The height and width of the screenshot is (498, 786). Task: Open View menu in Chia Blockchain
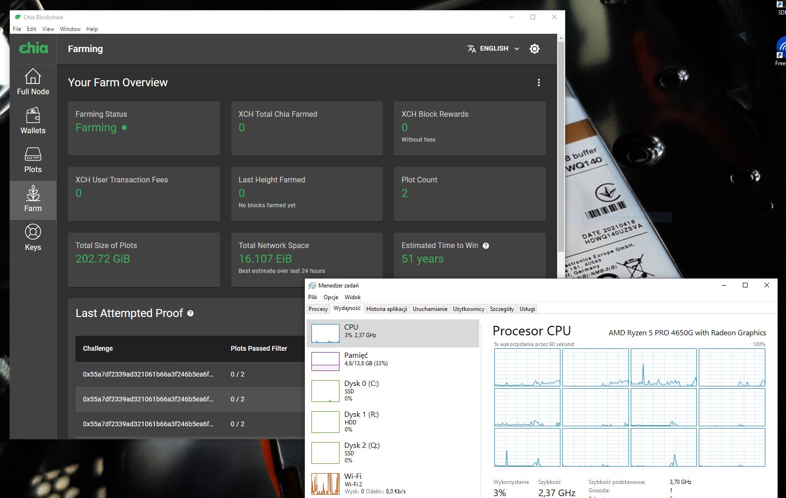pos(48,29)
